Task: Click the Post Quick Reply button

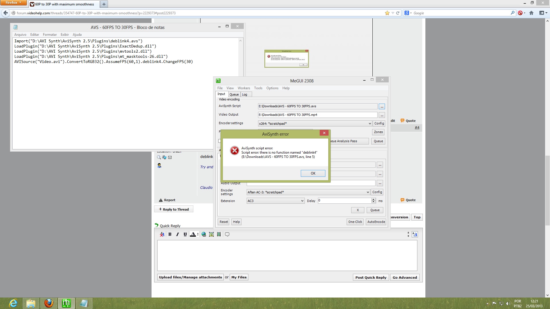Action: [371, 277]
